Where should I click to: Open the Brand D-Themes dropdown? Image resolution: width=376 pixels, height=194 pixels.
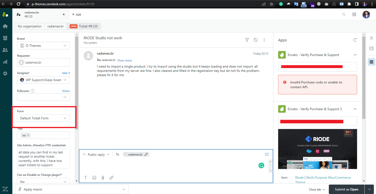pyautogui.click(x=43, y=46)
